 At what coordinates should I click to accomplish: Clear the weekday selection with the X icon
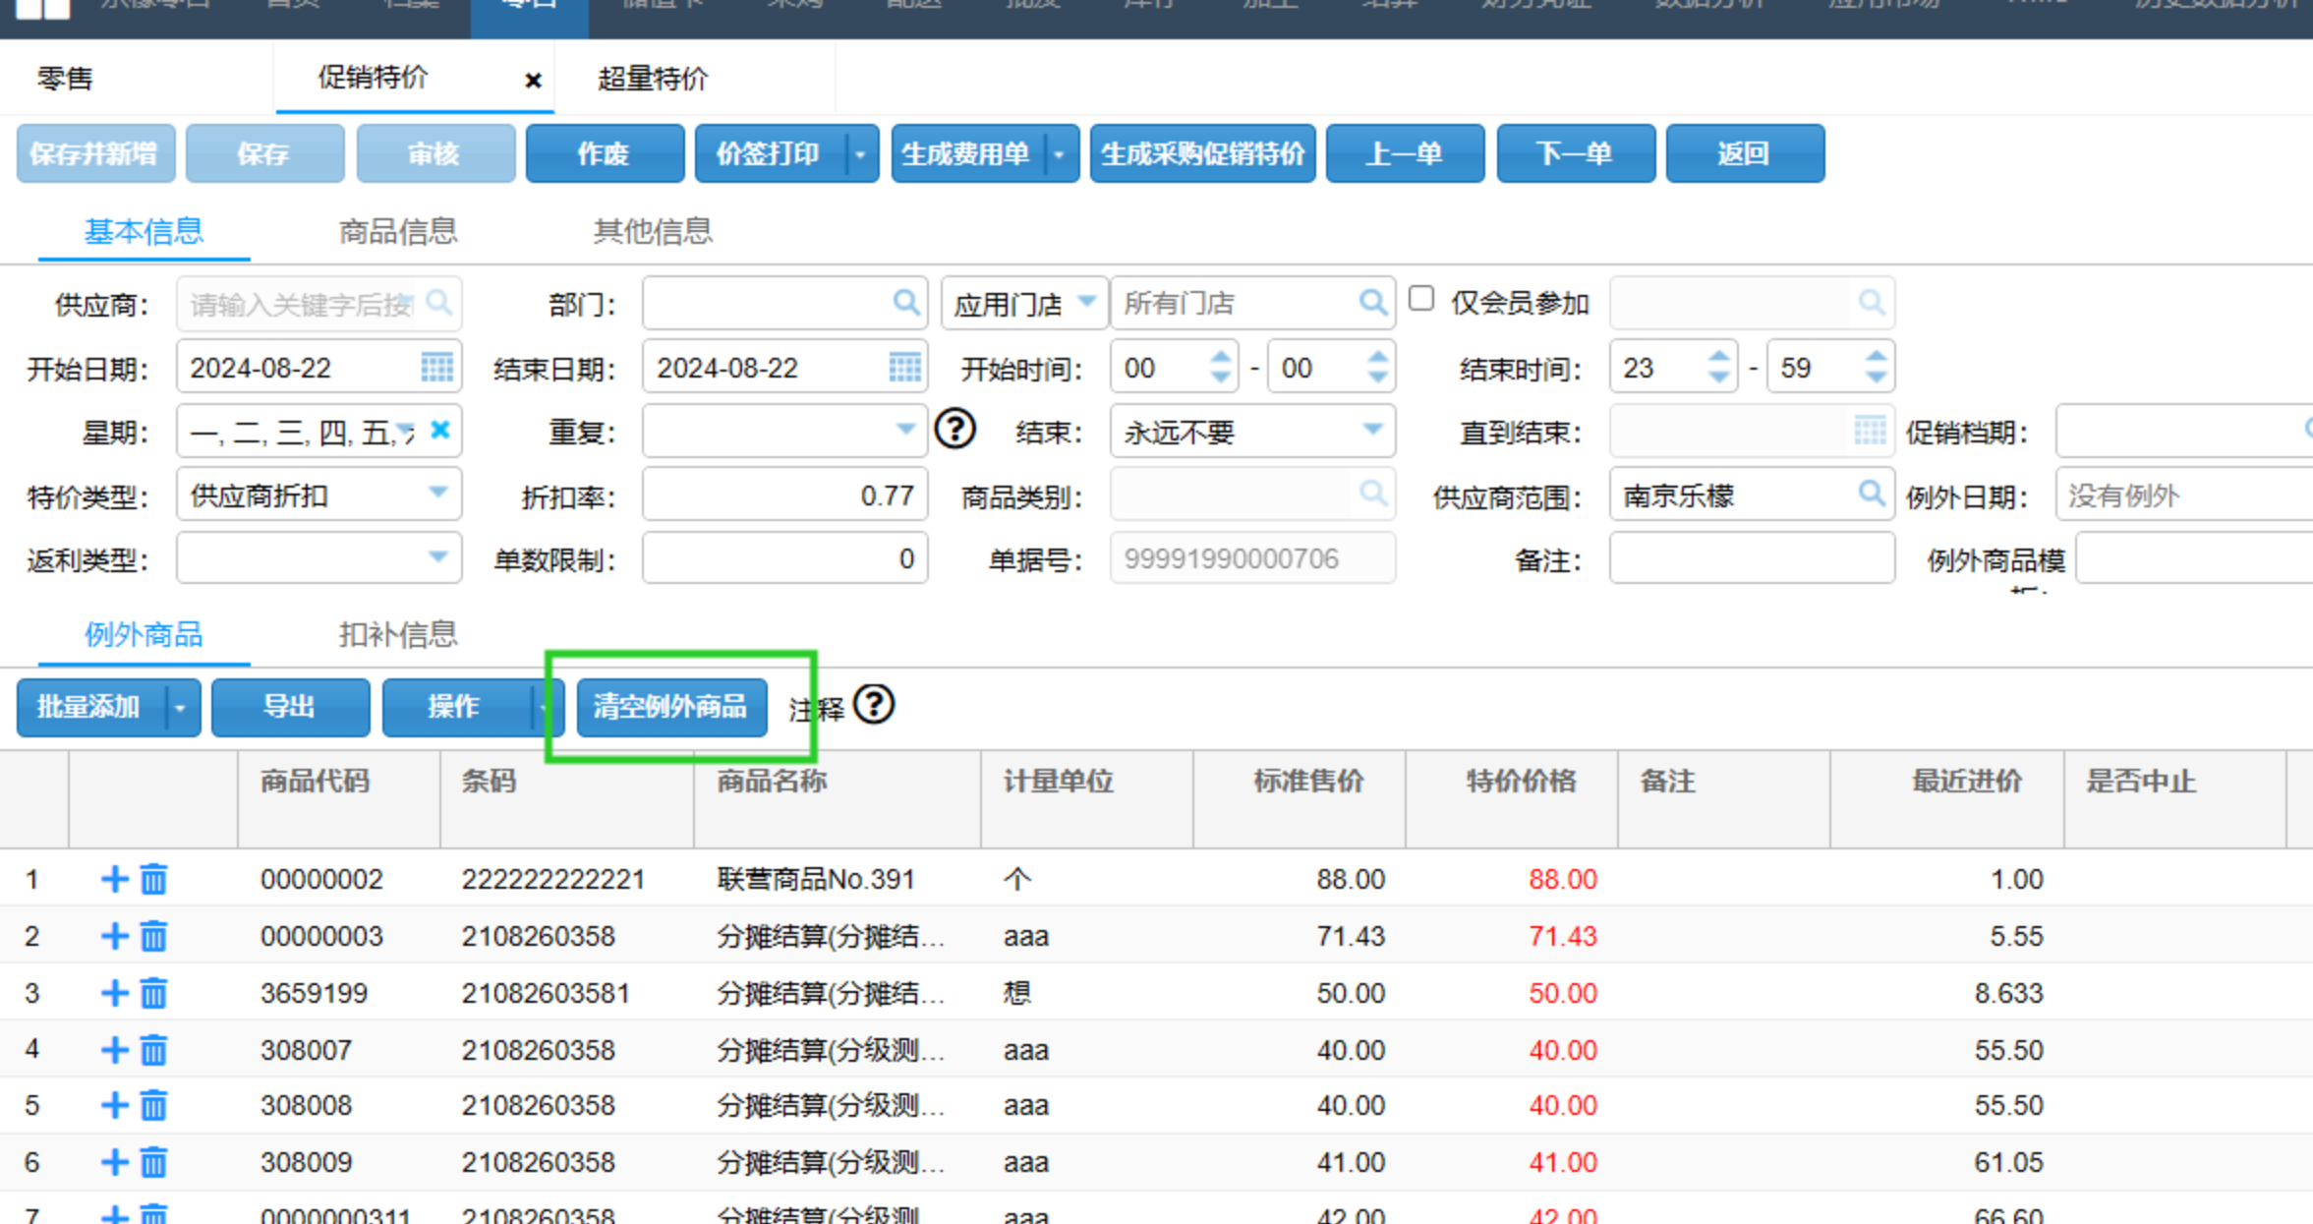[440, 431]
